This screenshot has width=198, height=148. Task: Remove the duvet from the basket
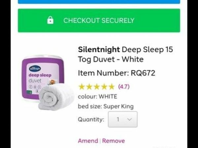(x=114, y=141)
